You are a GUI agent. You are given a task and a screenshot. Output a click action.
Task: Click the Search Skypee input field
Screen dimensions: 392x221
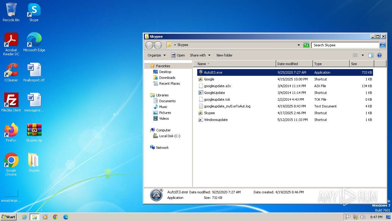pyautogui.click(x=345, y=45)
